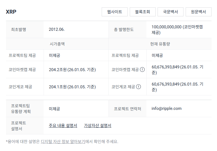Select the XRP heading text
This screenshot has width=217, height=151.
(x=11, y=12)
